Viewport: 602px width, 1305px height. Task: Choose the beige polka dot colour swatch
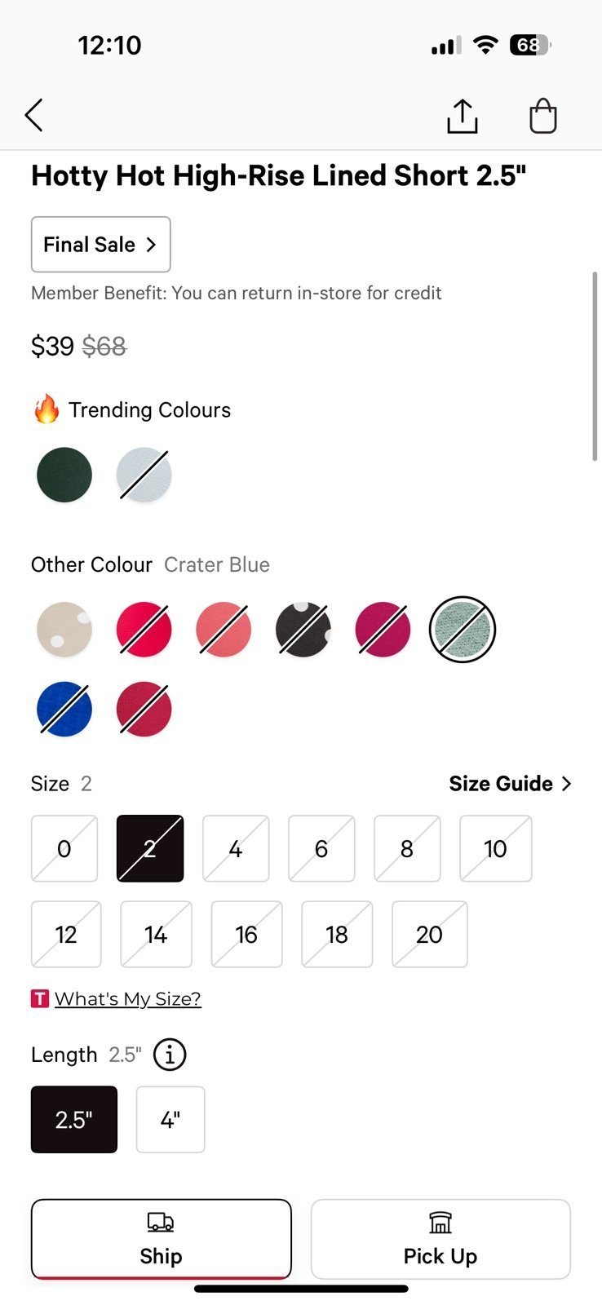pyautogui.click(x=64, y=630)
